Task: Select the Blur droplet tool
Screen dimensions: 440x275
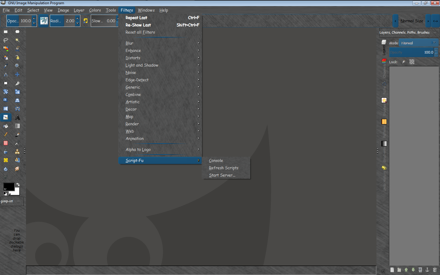Action: 6,169
